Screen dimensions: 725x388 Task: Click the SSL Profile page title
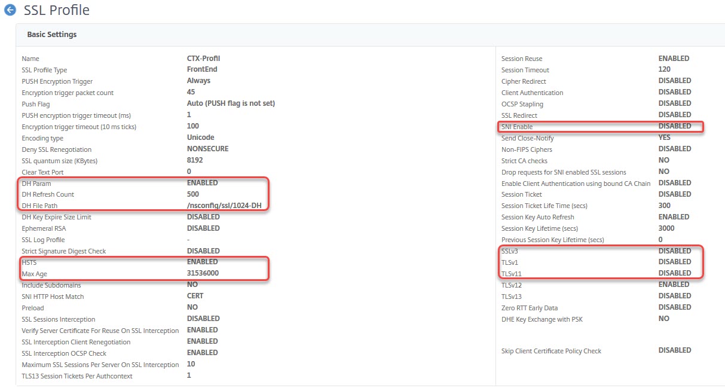pyautogui.click(x=57, y=10)
